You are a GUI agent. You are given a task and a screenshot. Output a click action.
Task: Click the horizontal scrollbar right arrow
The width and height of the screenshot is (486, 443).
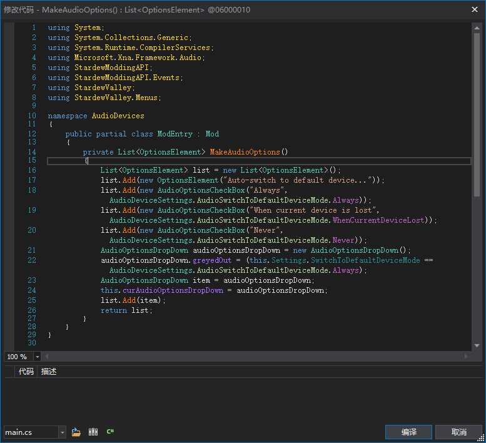point(466,357)
